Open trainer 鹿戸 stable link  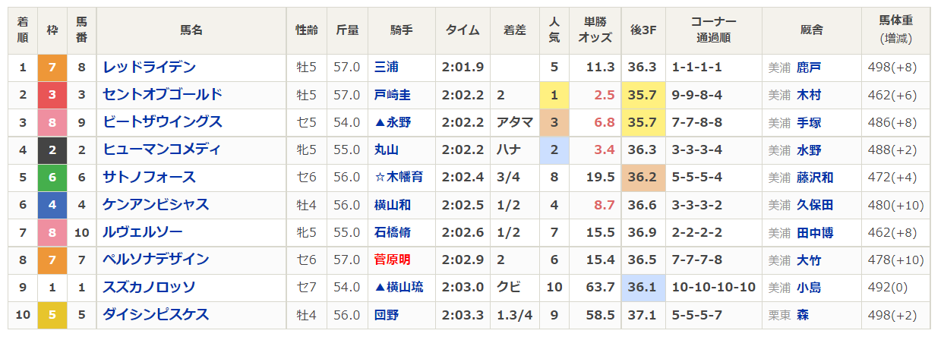pyautogui.click(x=809, y=68)
